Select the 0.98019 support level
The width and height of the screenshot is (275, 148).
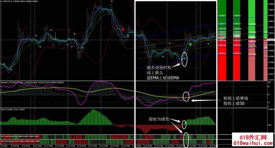(237, 53)
